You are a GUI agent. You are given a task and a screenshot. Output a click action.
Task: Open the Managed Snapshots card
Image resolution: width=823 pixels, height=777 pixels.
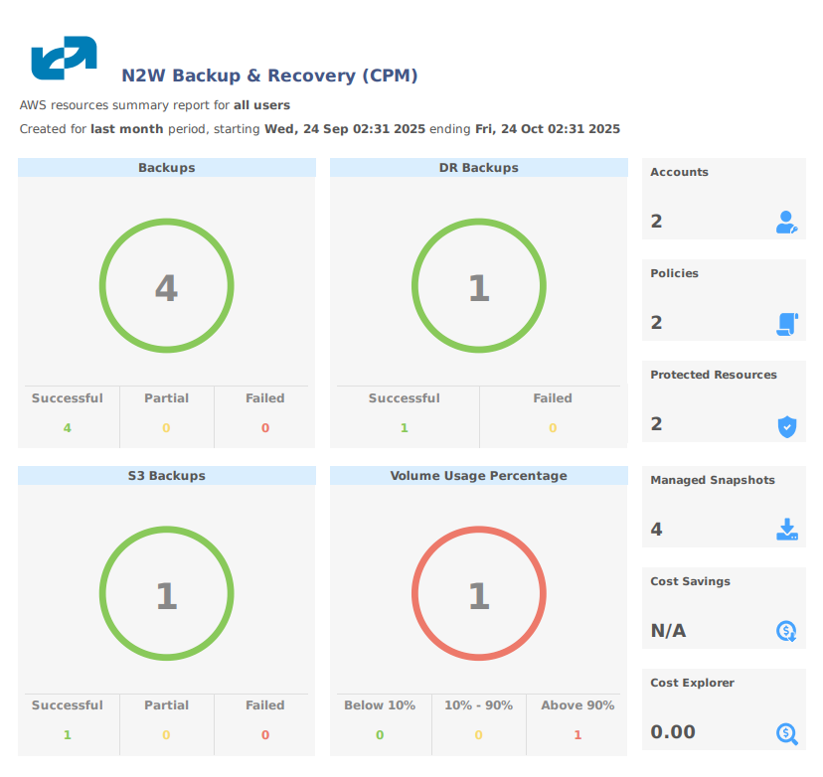[x=723, y=507]
